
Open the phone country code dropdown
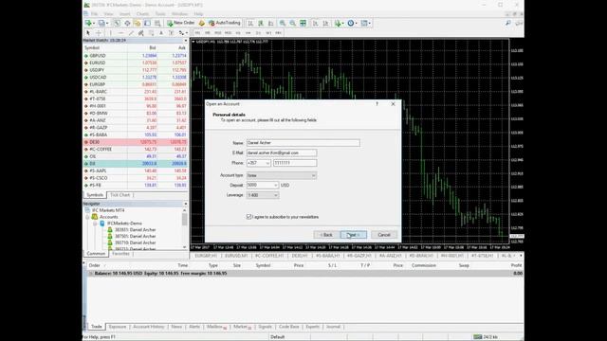(267, 163)
